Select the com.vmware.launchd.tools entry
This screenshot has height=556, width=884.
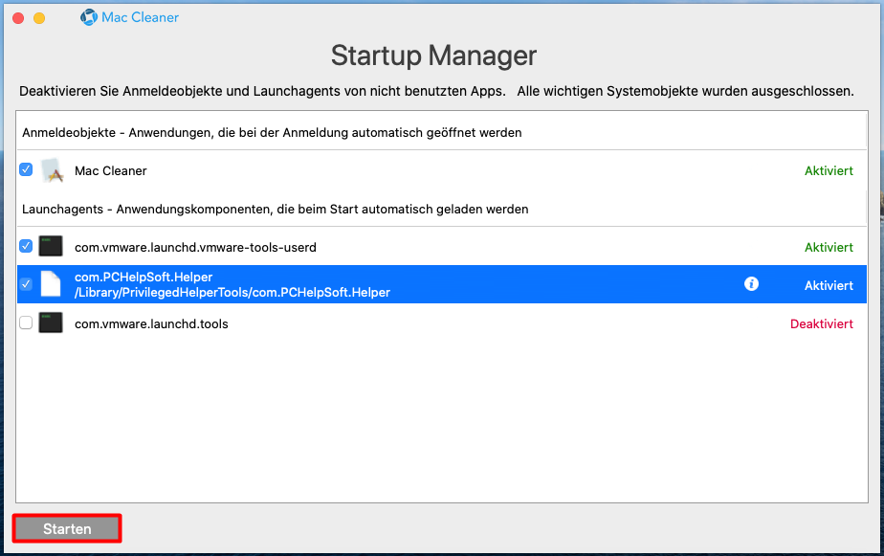(x=152, y=324)
